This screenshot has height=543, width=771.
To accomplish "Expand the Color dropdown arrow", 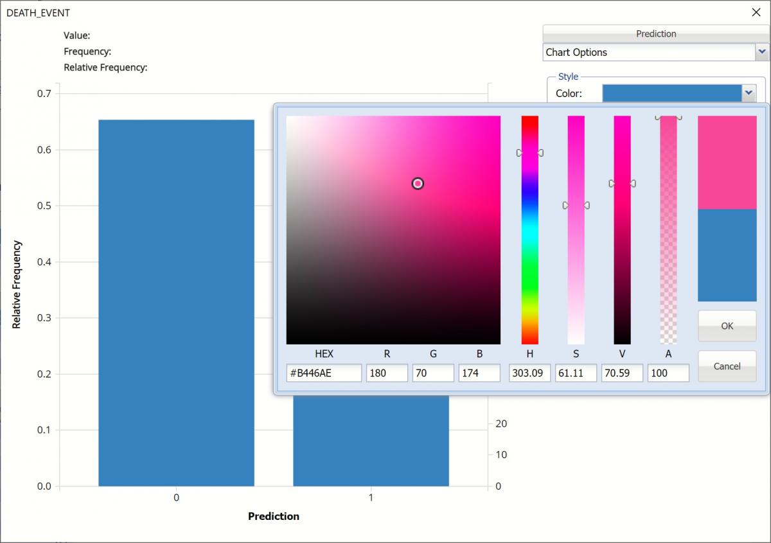I will pos(749,93).
